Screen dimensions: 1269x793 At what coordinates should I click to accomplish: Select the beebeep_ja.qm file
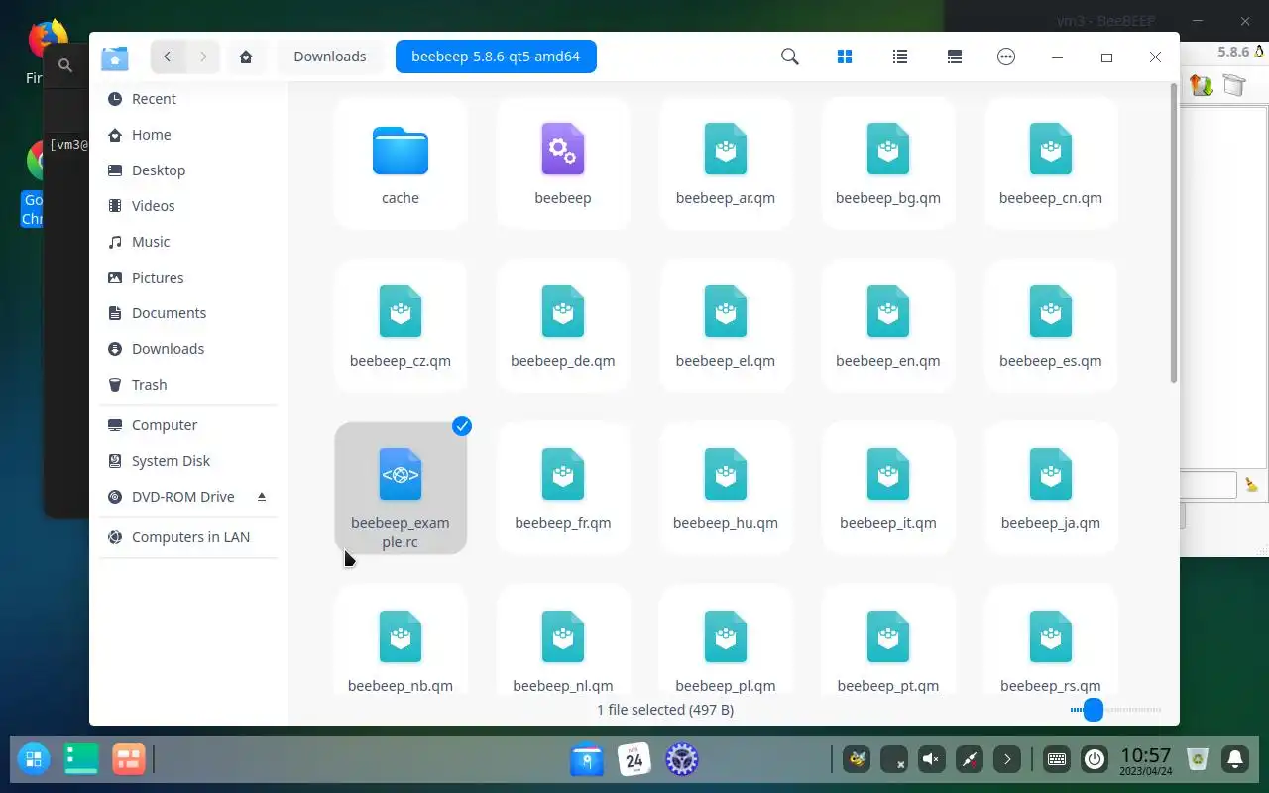click(x=1051, y=489)
